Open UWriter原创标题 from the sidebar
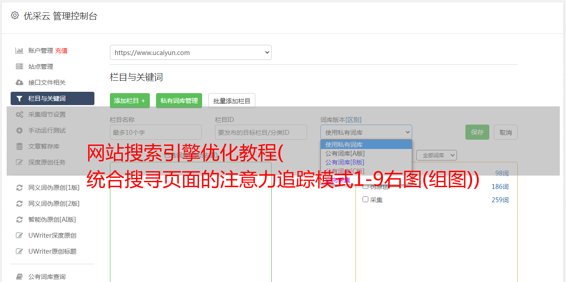The width and height of the screenshot is (566, 282). click(52, 251)
